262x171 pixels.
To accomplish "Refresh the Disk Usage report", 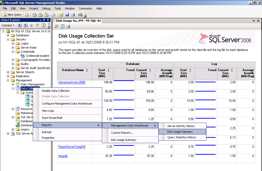I will tap(62, 26).
